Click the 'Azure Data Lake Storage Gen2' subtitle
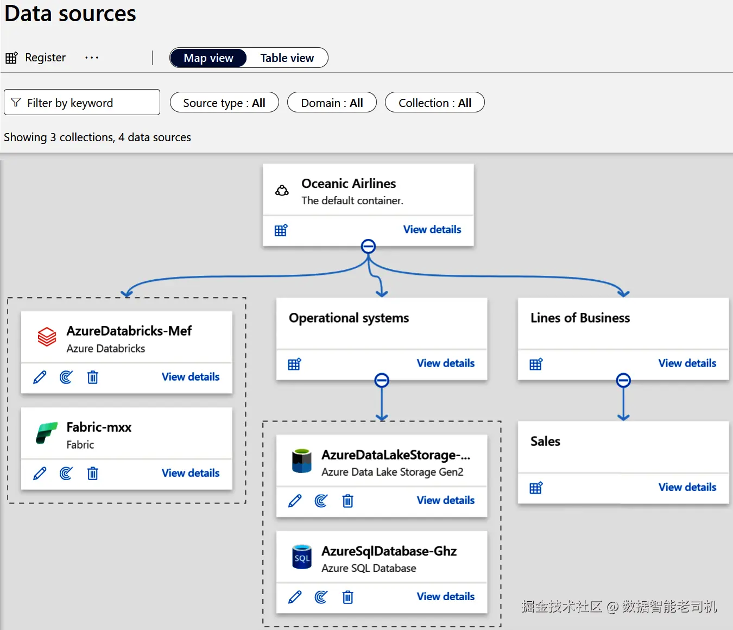 (393, 472)
